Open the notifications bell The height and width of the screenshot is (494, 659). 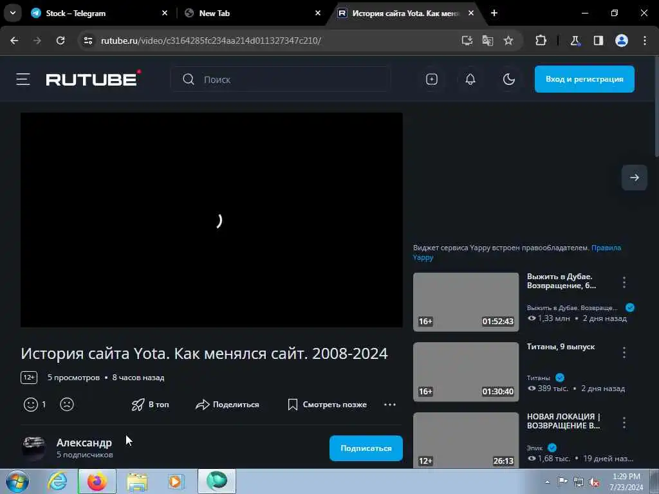coord(470,79)
